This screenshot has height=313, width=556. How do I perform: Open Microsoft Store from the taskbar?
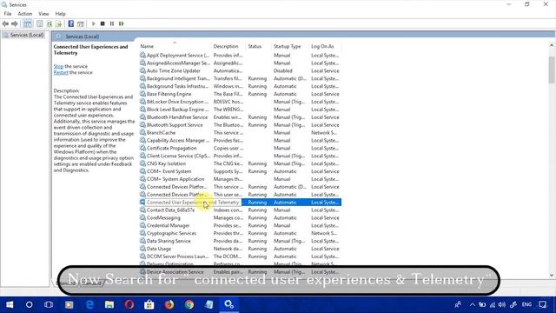point(149,304)
